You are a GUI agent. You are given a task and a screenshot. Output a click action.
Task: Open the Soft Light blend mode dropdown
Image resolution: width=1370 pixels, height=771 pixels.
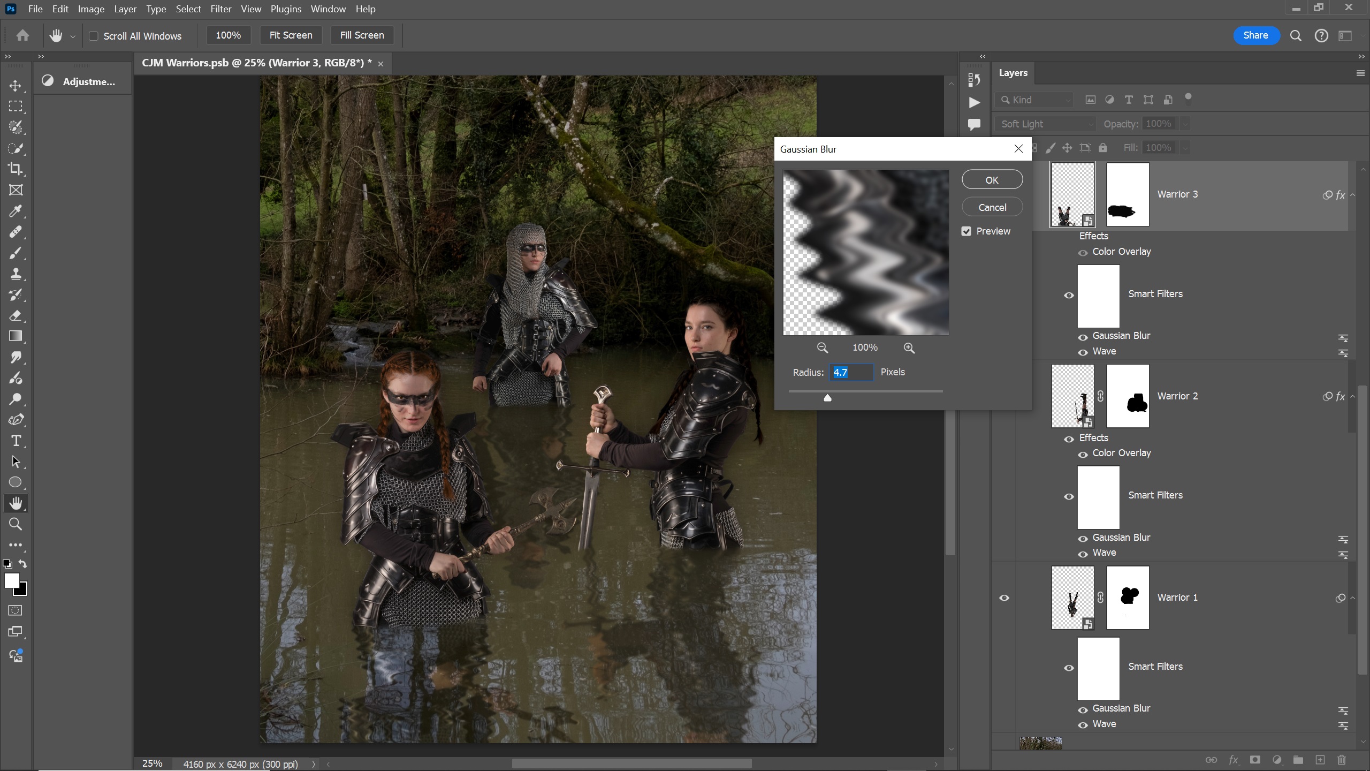pyautogui.click(x=1046, y=124)
